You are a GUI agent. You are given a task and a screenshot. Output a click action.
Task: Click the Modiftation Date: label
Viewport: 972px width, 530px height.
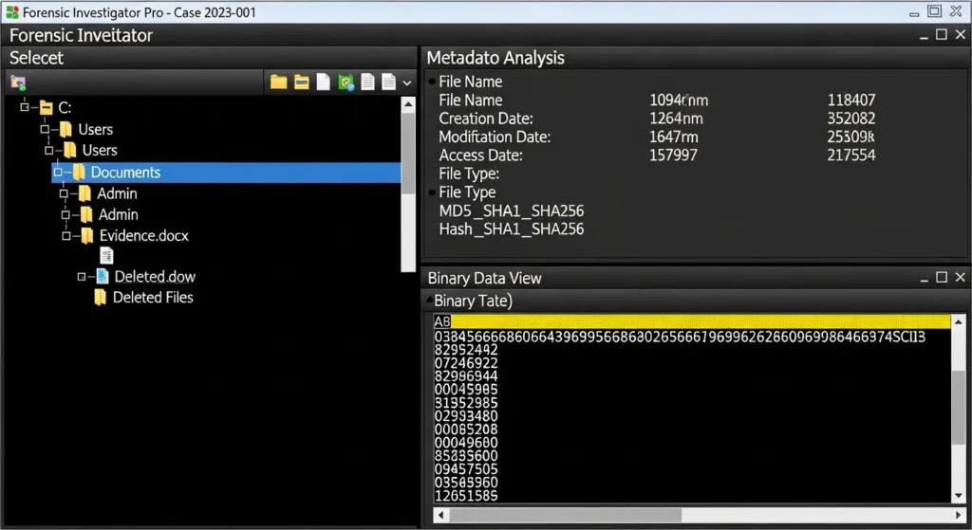pyautogui.click(x=495, y=137)
